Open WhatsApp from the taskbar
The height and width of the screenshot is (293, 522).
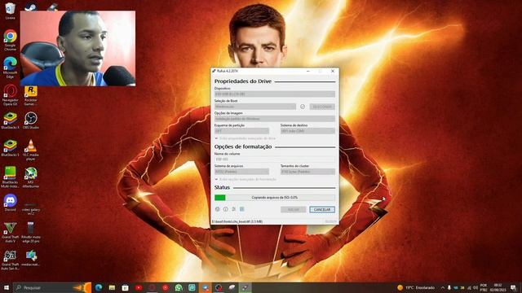pyautogui.click(x=179, y=287)
